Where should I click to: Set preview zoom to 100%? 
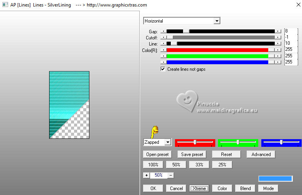click(x=153, y=165)
